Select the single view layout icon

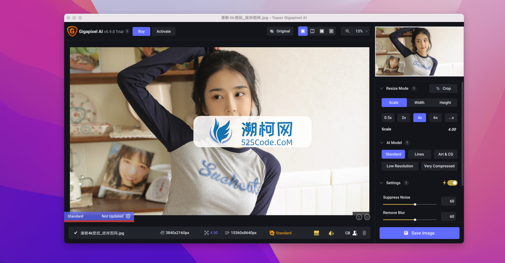click(303, 31)
